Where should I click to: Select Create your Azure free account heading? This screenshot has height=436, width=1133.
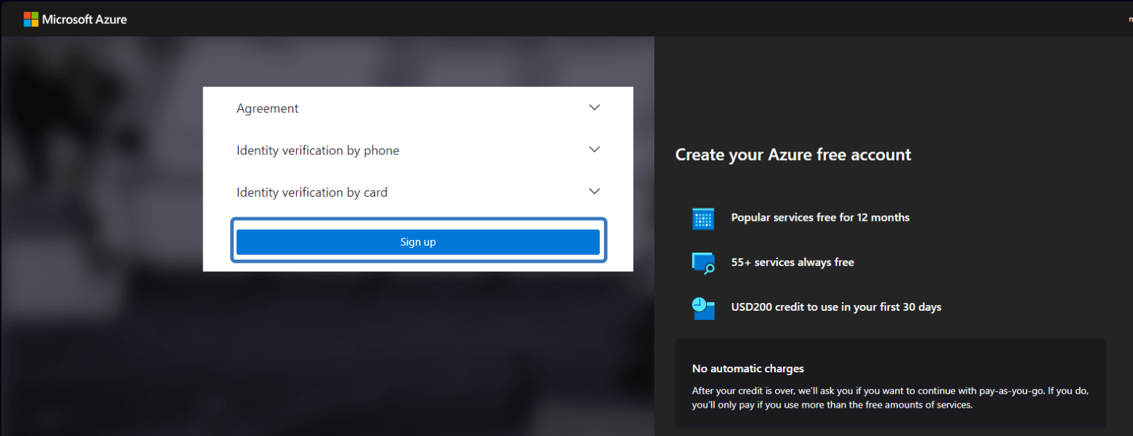(x=793, y=155)
